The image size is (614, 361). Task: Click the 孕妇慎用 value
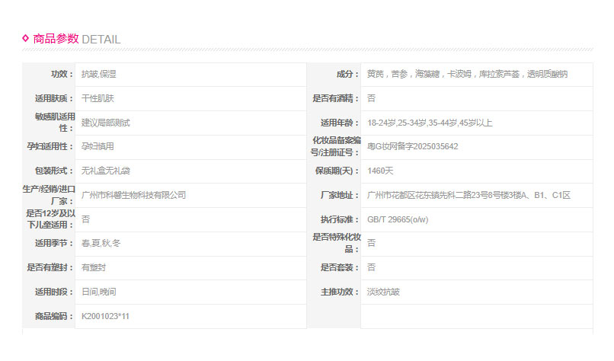pos(98,146)
